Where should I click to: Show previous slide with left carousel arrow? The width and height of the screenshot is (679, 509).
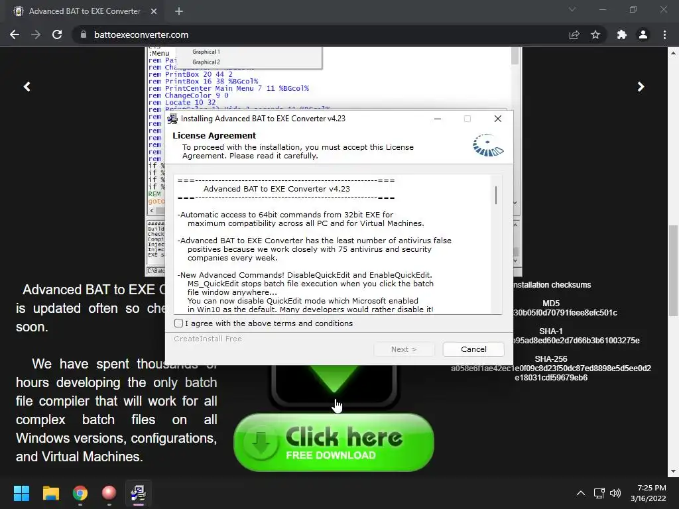pos(27,87)
